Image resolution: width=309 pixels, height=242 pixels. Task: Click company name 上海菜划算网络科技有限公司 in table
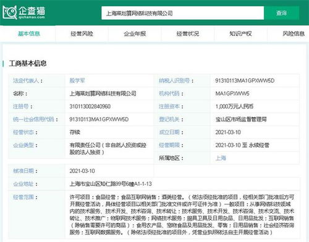(x=103, y=93)
